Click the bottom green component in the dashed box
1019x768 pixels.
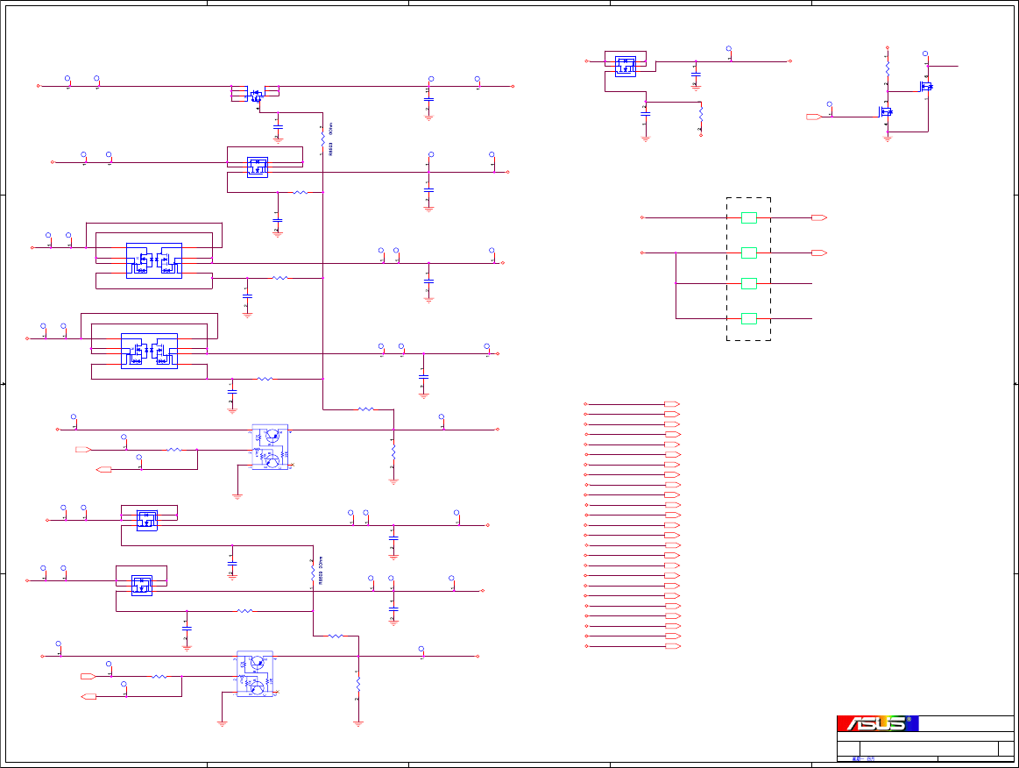(x=748, y=318)
